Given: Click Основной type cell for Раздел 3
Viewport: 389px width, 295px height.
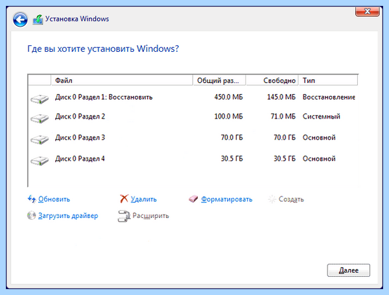Looking at the screenshot, I should pyautogui.click(x=319, y=137).
